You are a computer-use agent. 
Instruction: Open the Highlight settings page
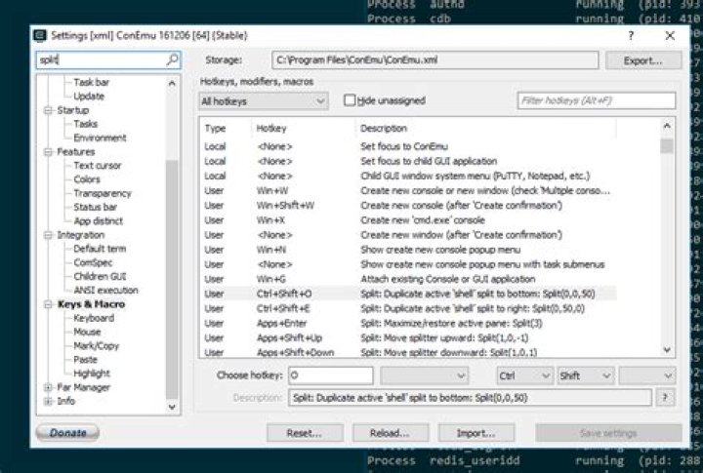click(92, 374)
